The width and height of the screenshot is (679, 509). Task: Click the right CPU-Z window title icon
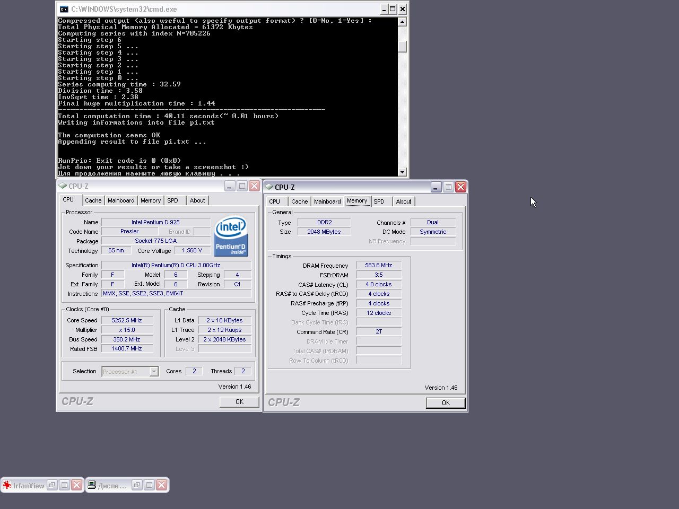coord(269,187)
